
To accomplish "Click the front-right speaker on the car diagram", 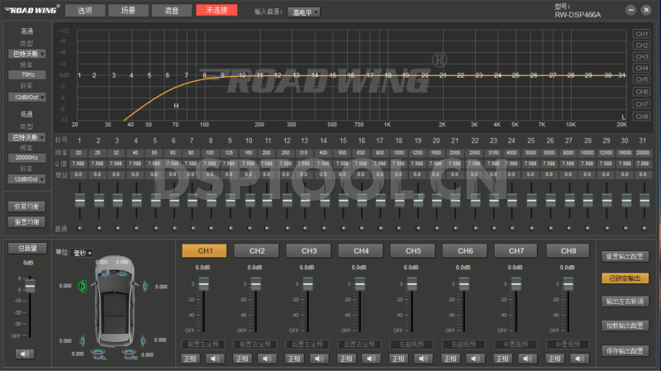I will 145,287.
